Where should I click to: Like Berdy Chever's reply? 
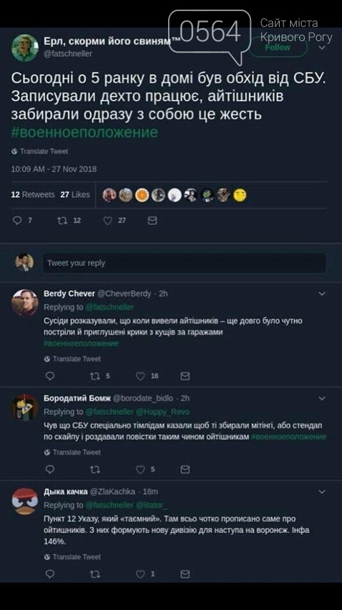click(141, 376)
